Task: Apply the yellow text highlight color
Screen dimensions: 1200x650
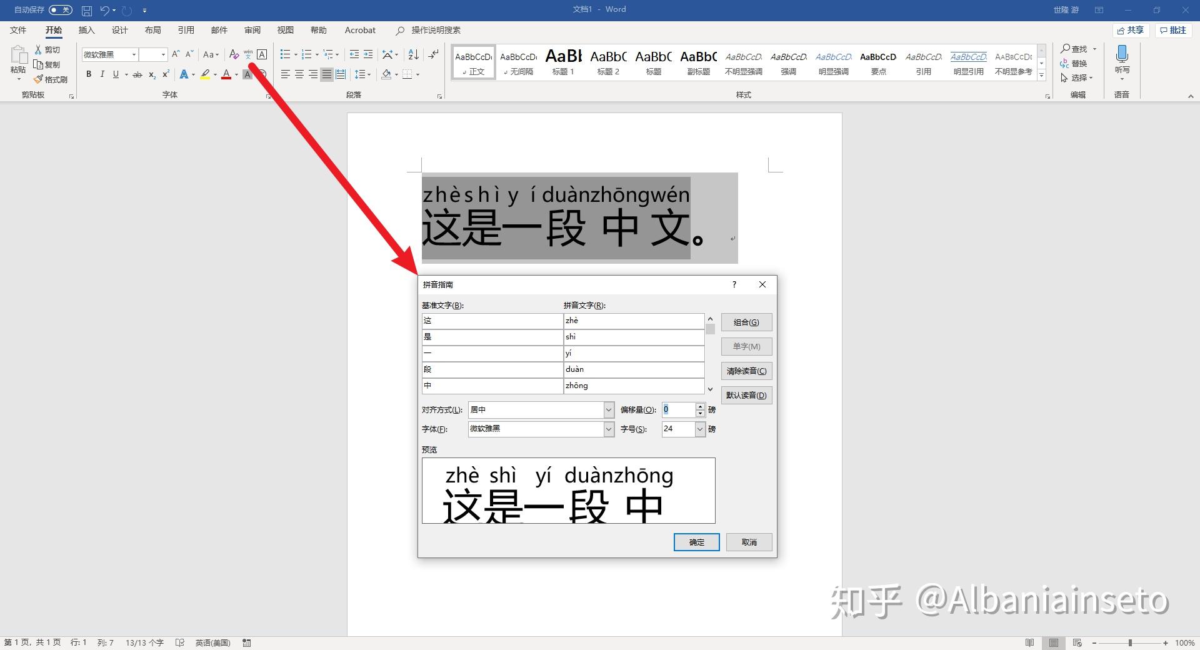Action: [205, 74]
